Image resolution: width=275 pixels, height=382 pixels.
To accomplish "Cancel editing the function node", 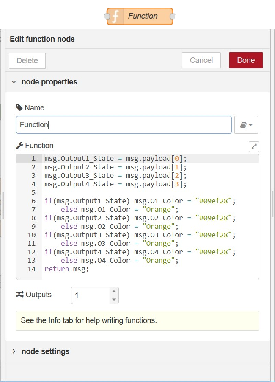I will click(201, 60).
